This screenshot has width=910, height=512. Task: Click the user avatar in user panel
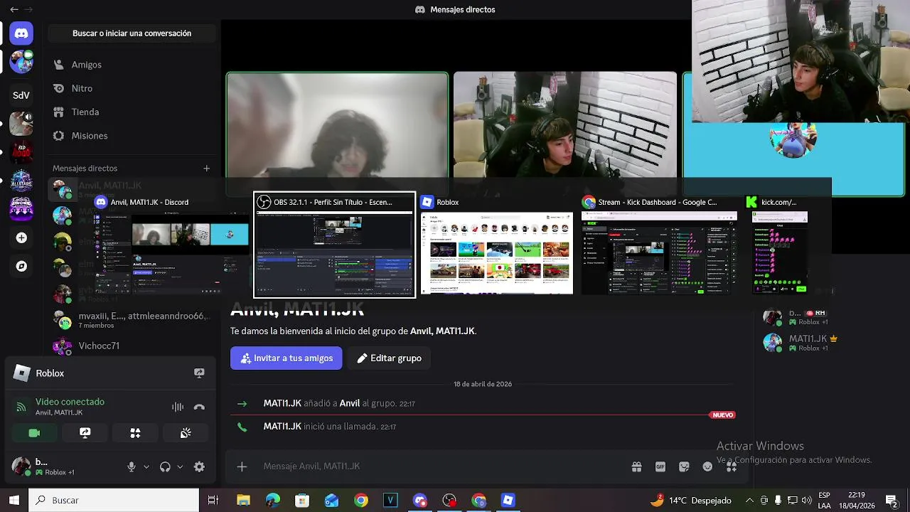[21, 466]
